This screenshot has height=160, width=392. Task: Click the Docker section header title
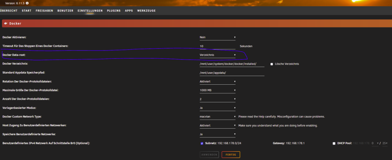click(15, 24)
